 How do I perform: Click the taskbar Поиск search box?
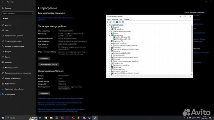coord(21,118)
